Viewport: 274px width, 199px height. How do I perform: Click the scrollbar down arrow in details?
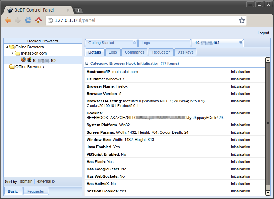[268, 193]
